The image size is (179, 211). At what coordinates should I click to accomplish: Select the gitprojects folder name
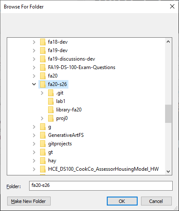(x=60, y=144)
